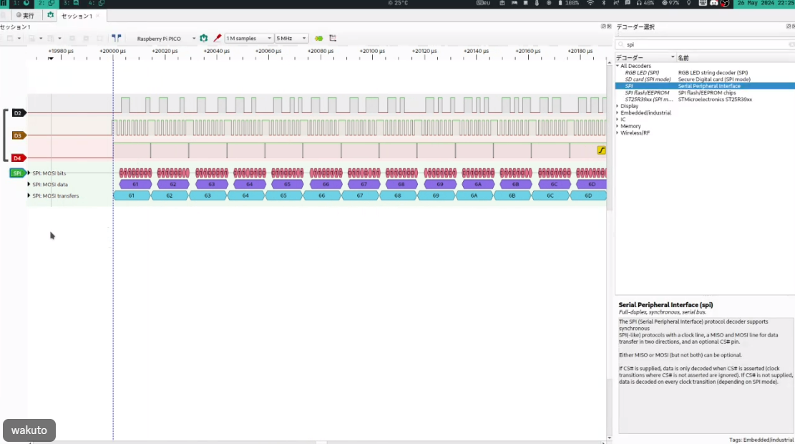Click the math signal icon in toolbar
The width and height of the screenshot is (795, 444).
(333, 39)
